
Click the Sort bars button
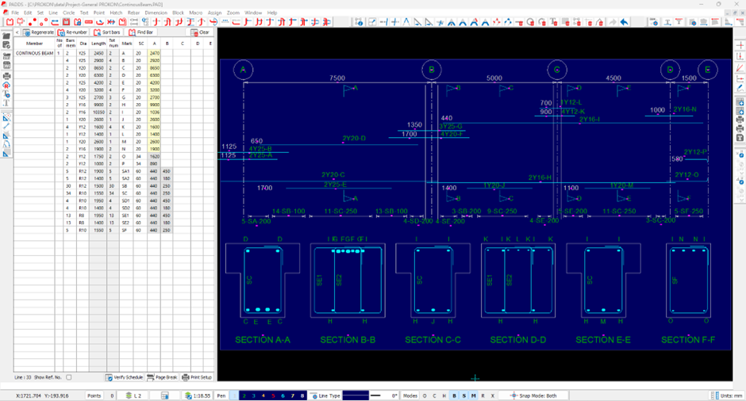click(x=107, y=32)
